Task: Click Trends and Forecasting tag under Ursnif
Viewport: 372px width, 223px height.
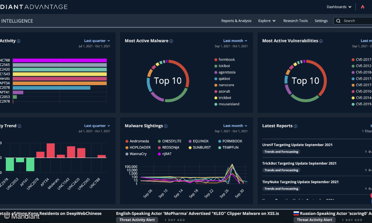Action: click(281, 152)
